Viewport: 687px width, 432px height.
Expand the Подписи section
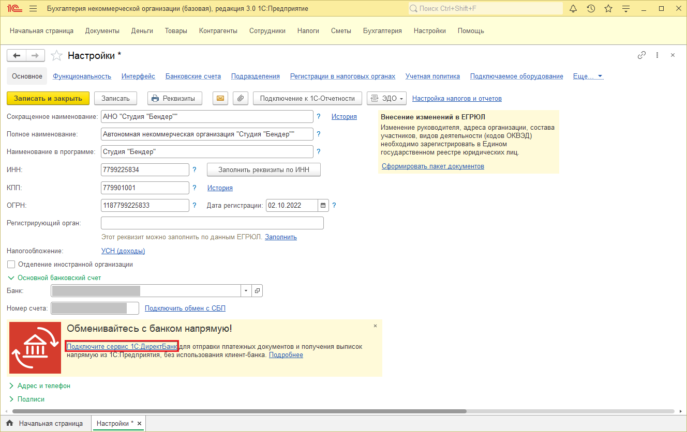27,399
